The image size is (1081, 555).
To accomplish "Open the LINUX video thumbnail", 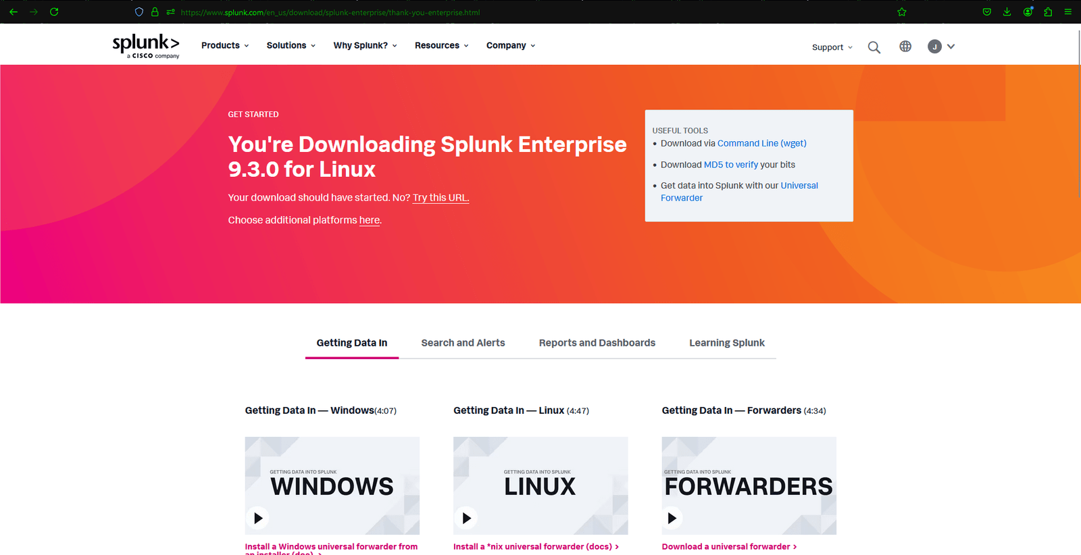I will tap(540, 485).
